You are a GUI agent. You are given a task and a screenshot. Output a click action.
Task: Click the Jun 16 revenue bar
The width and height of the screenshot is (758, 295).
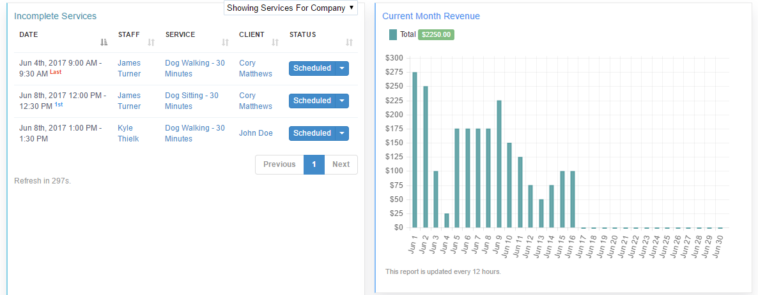[573, 199]
